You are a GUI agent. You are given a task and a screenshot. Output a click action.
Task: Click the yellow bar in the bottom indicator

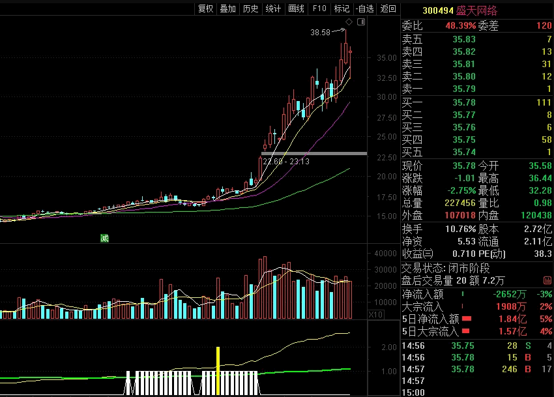tap(218, 370)
